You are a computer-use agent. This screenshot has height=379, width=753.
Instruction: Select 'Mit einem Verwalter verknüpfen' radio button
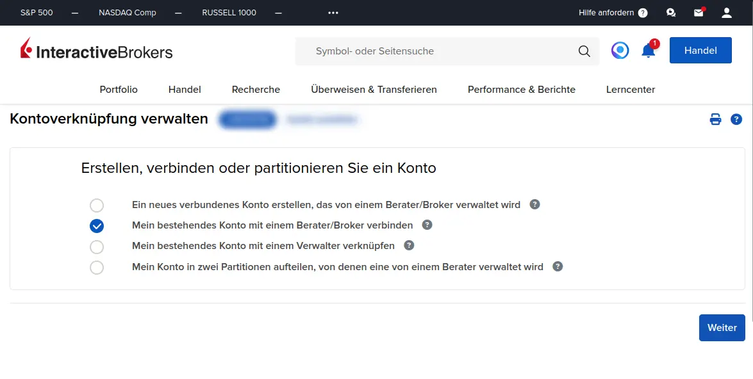click(97, 246)
